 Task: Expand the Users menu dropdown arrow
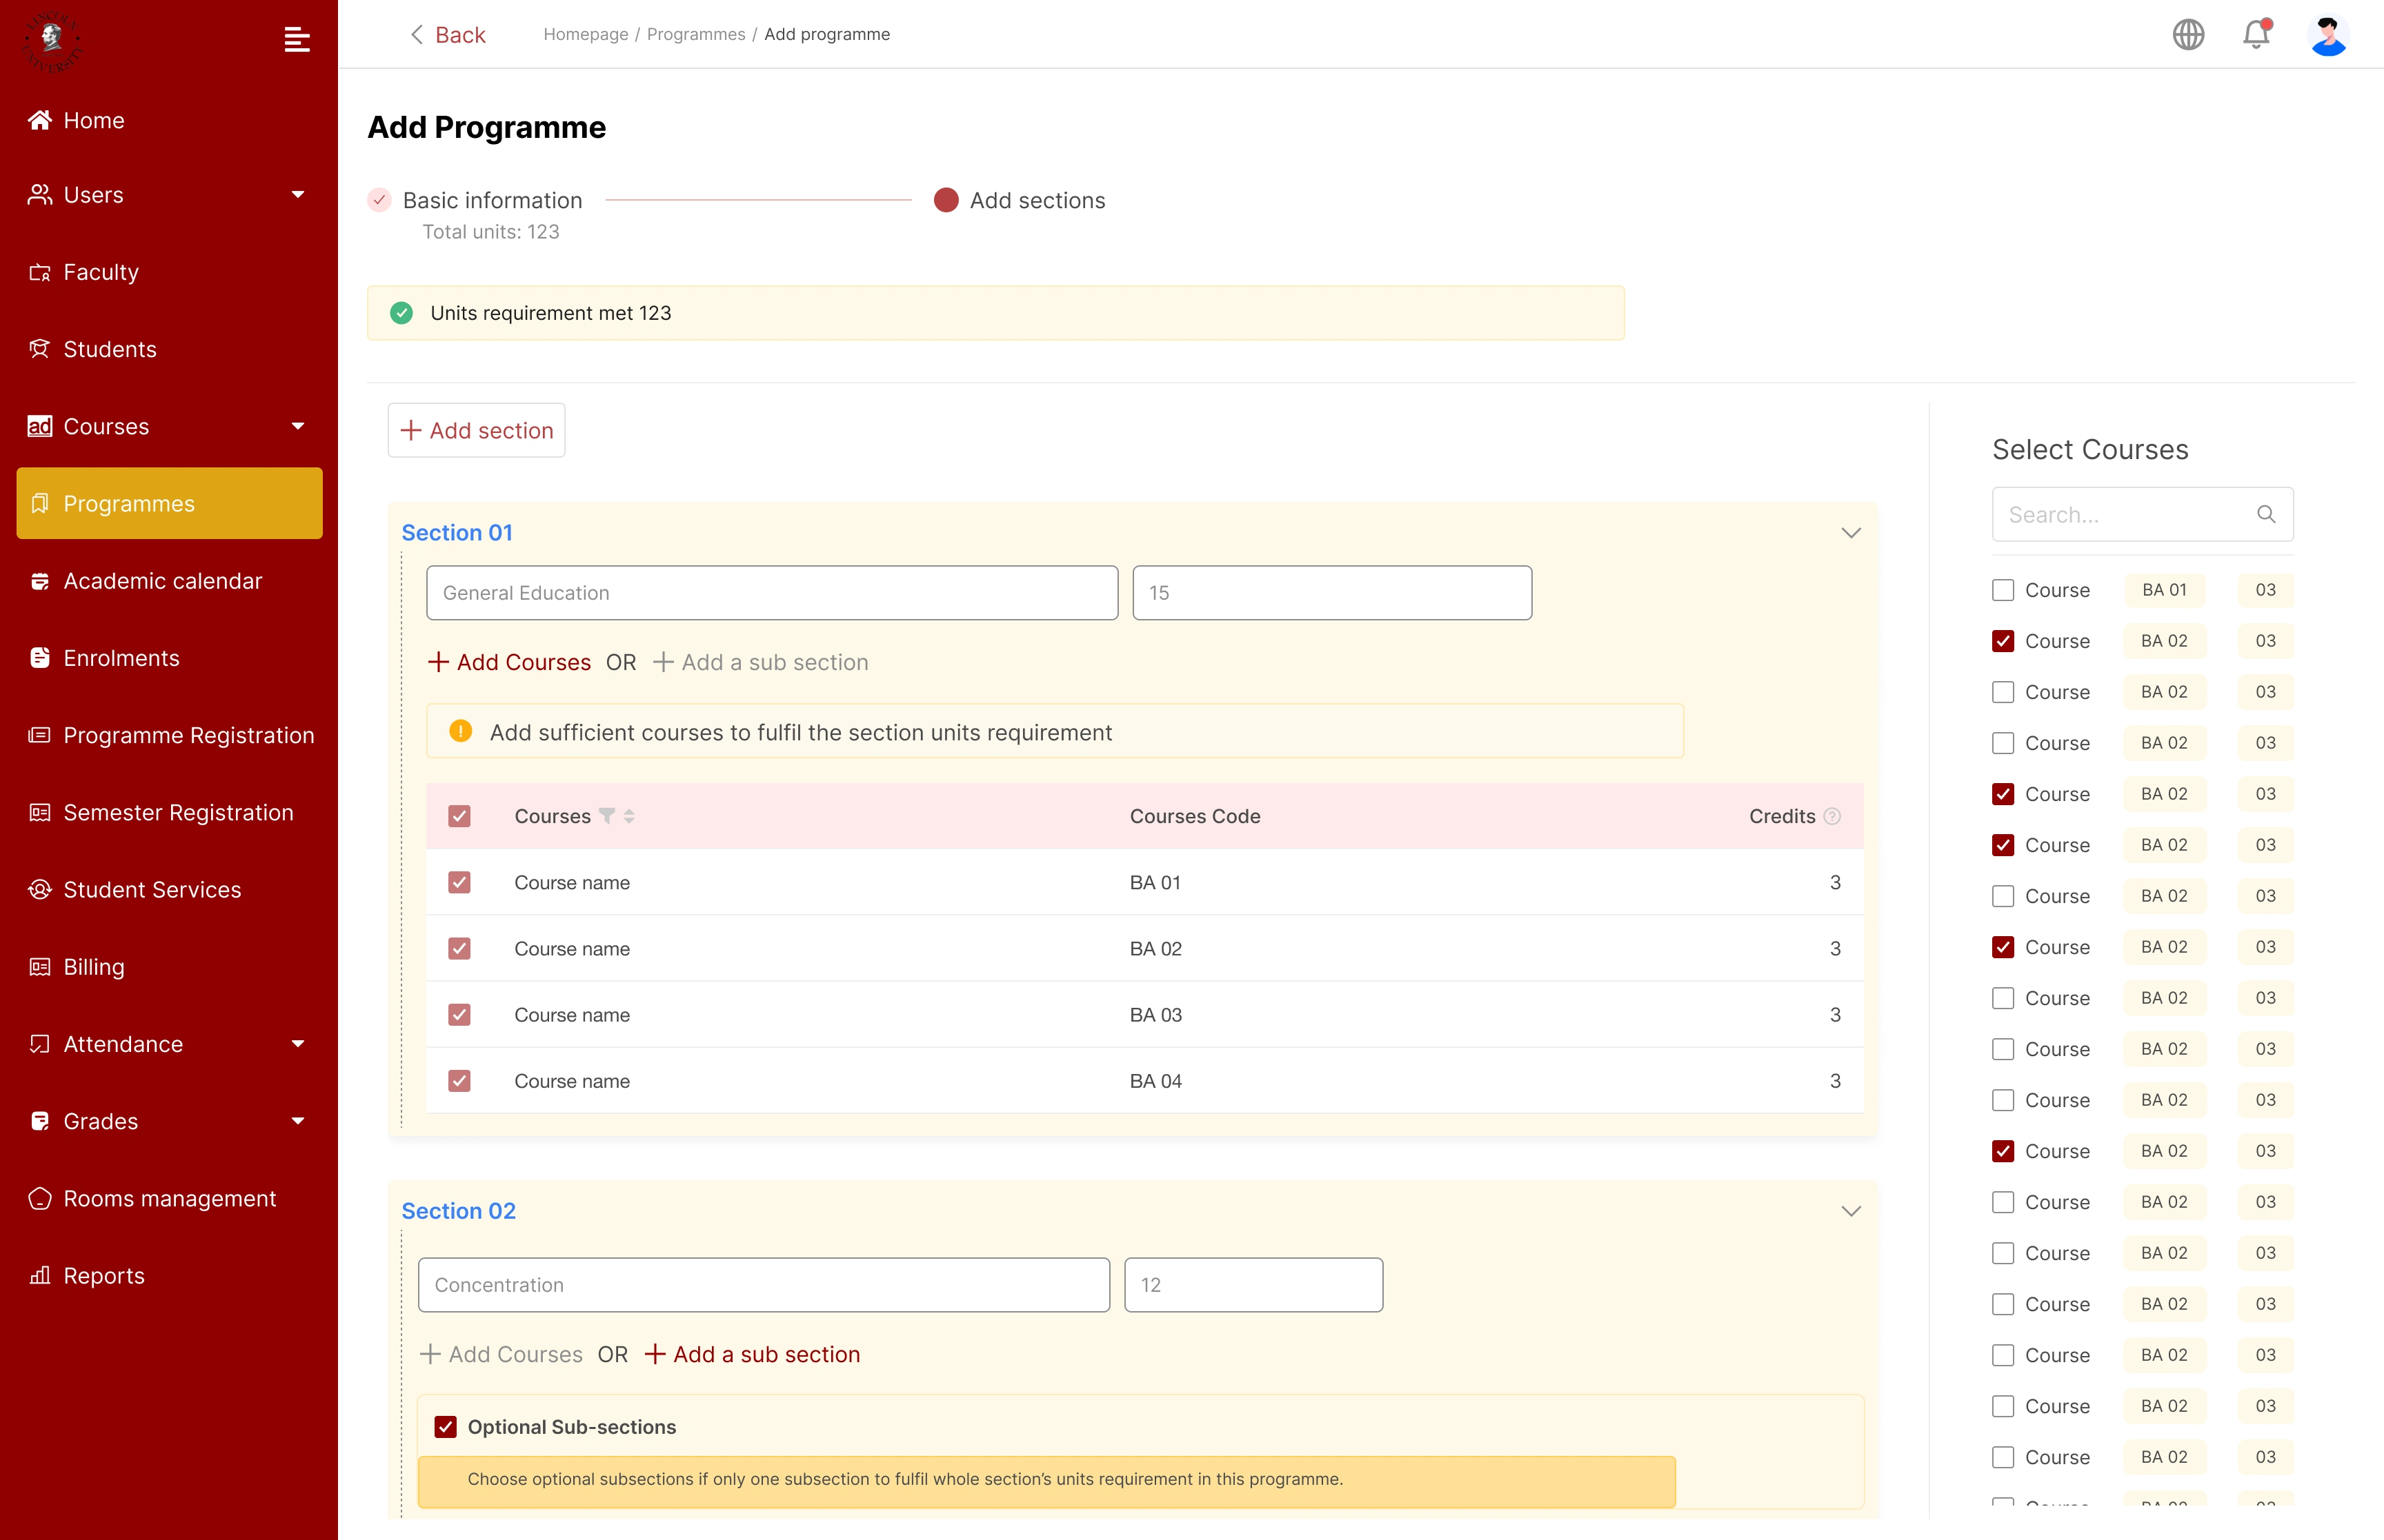coord(297,195)
